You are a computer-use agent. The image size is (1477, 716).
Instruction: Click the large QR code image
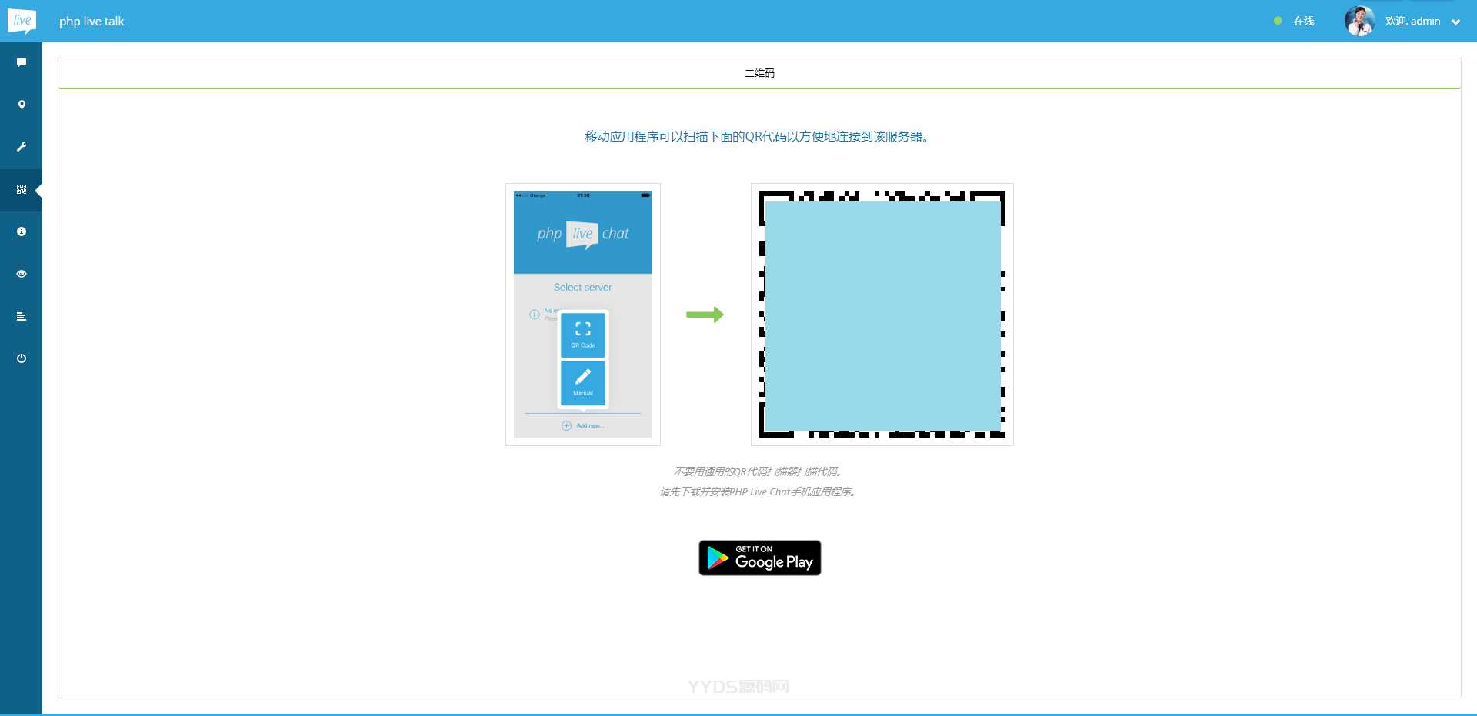point(882,314)
